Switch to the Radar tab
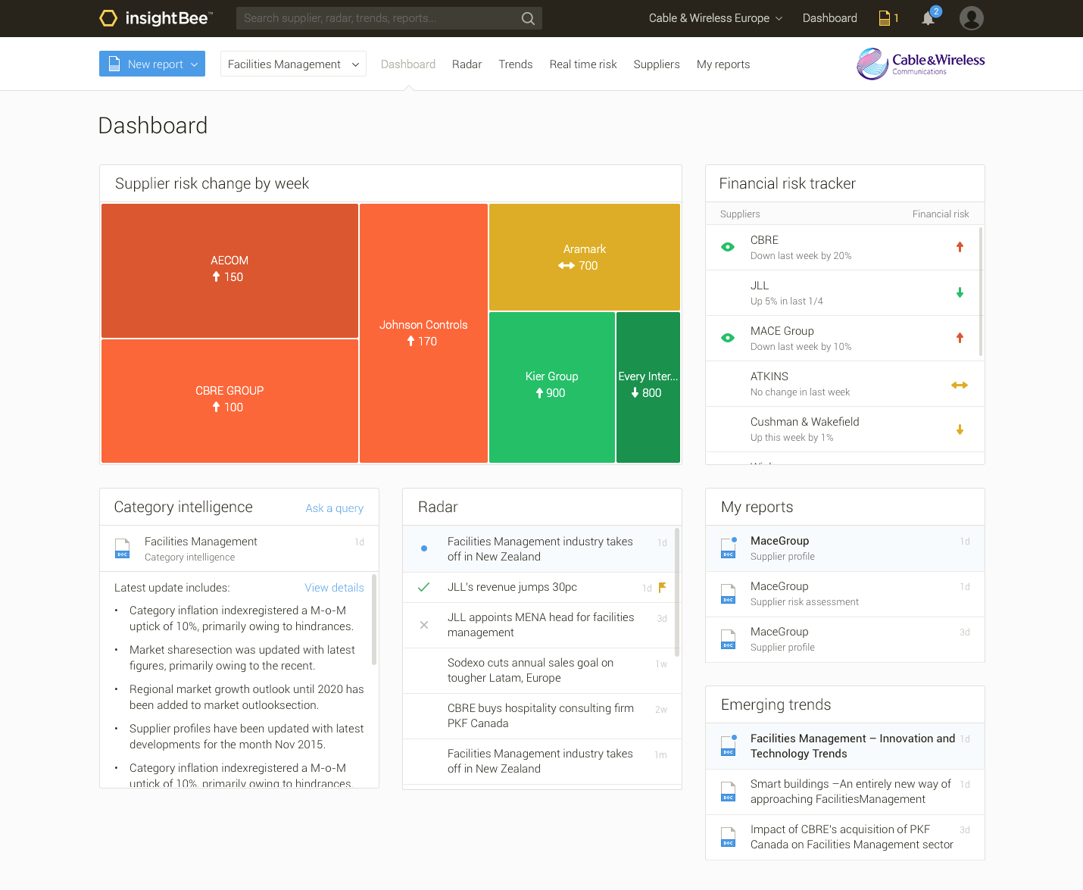The height and width of the screenshot is (890, 1083). [467, 64]
